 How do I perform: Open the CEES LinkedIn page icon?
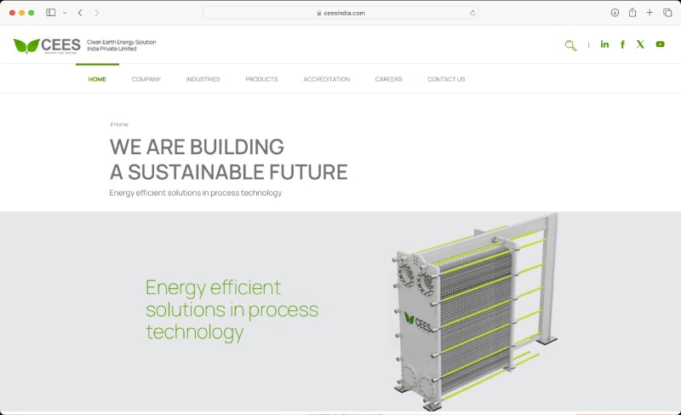pyautogui.click(x=604, y=44)
